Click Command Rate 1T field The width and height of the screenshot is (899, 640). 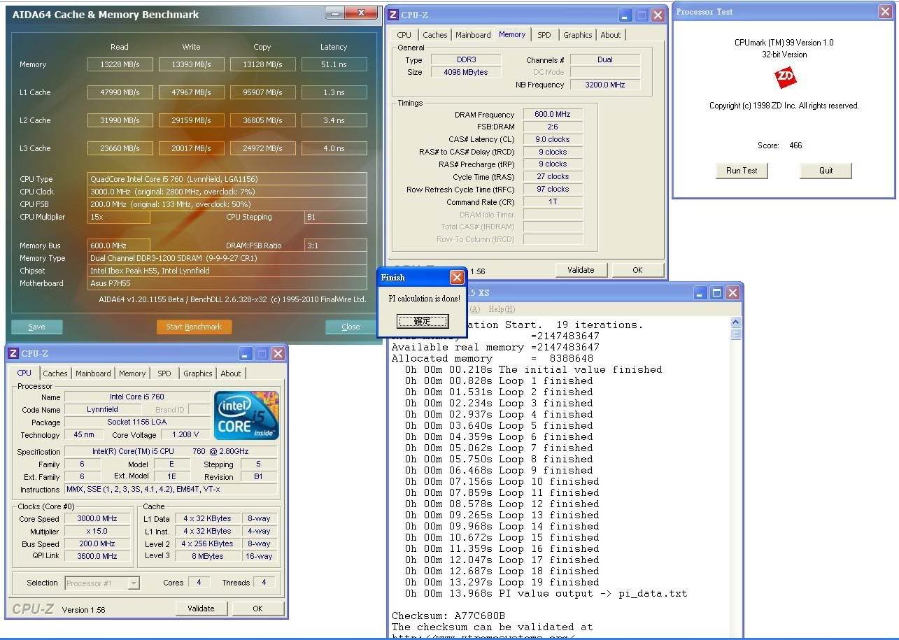553,202
